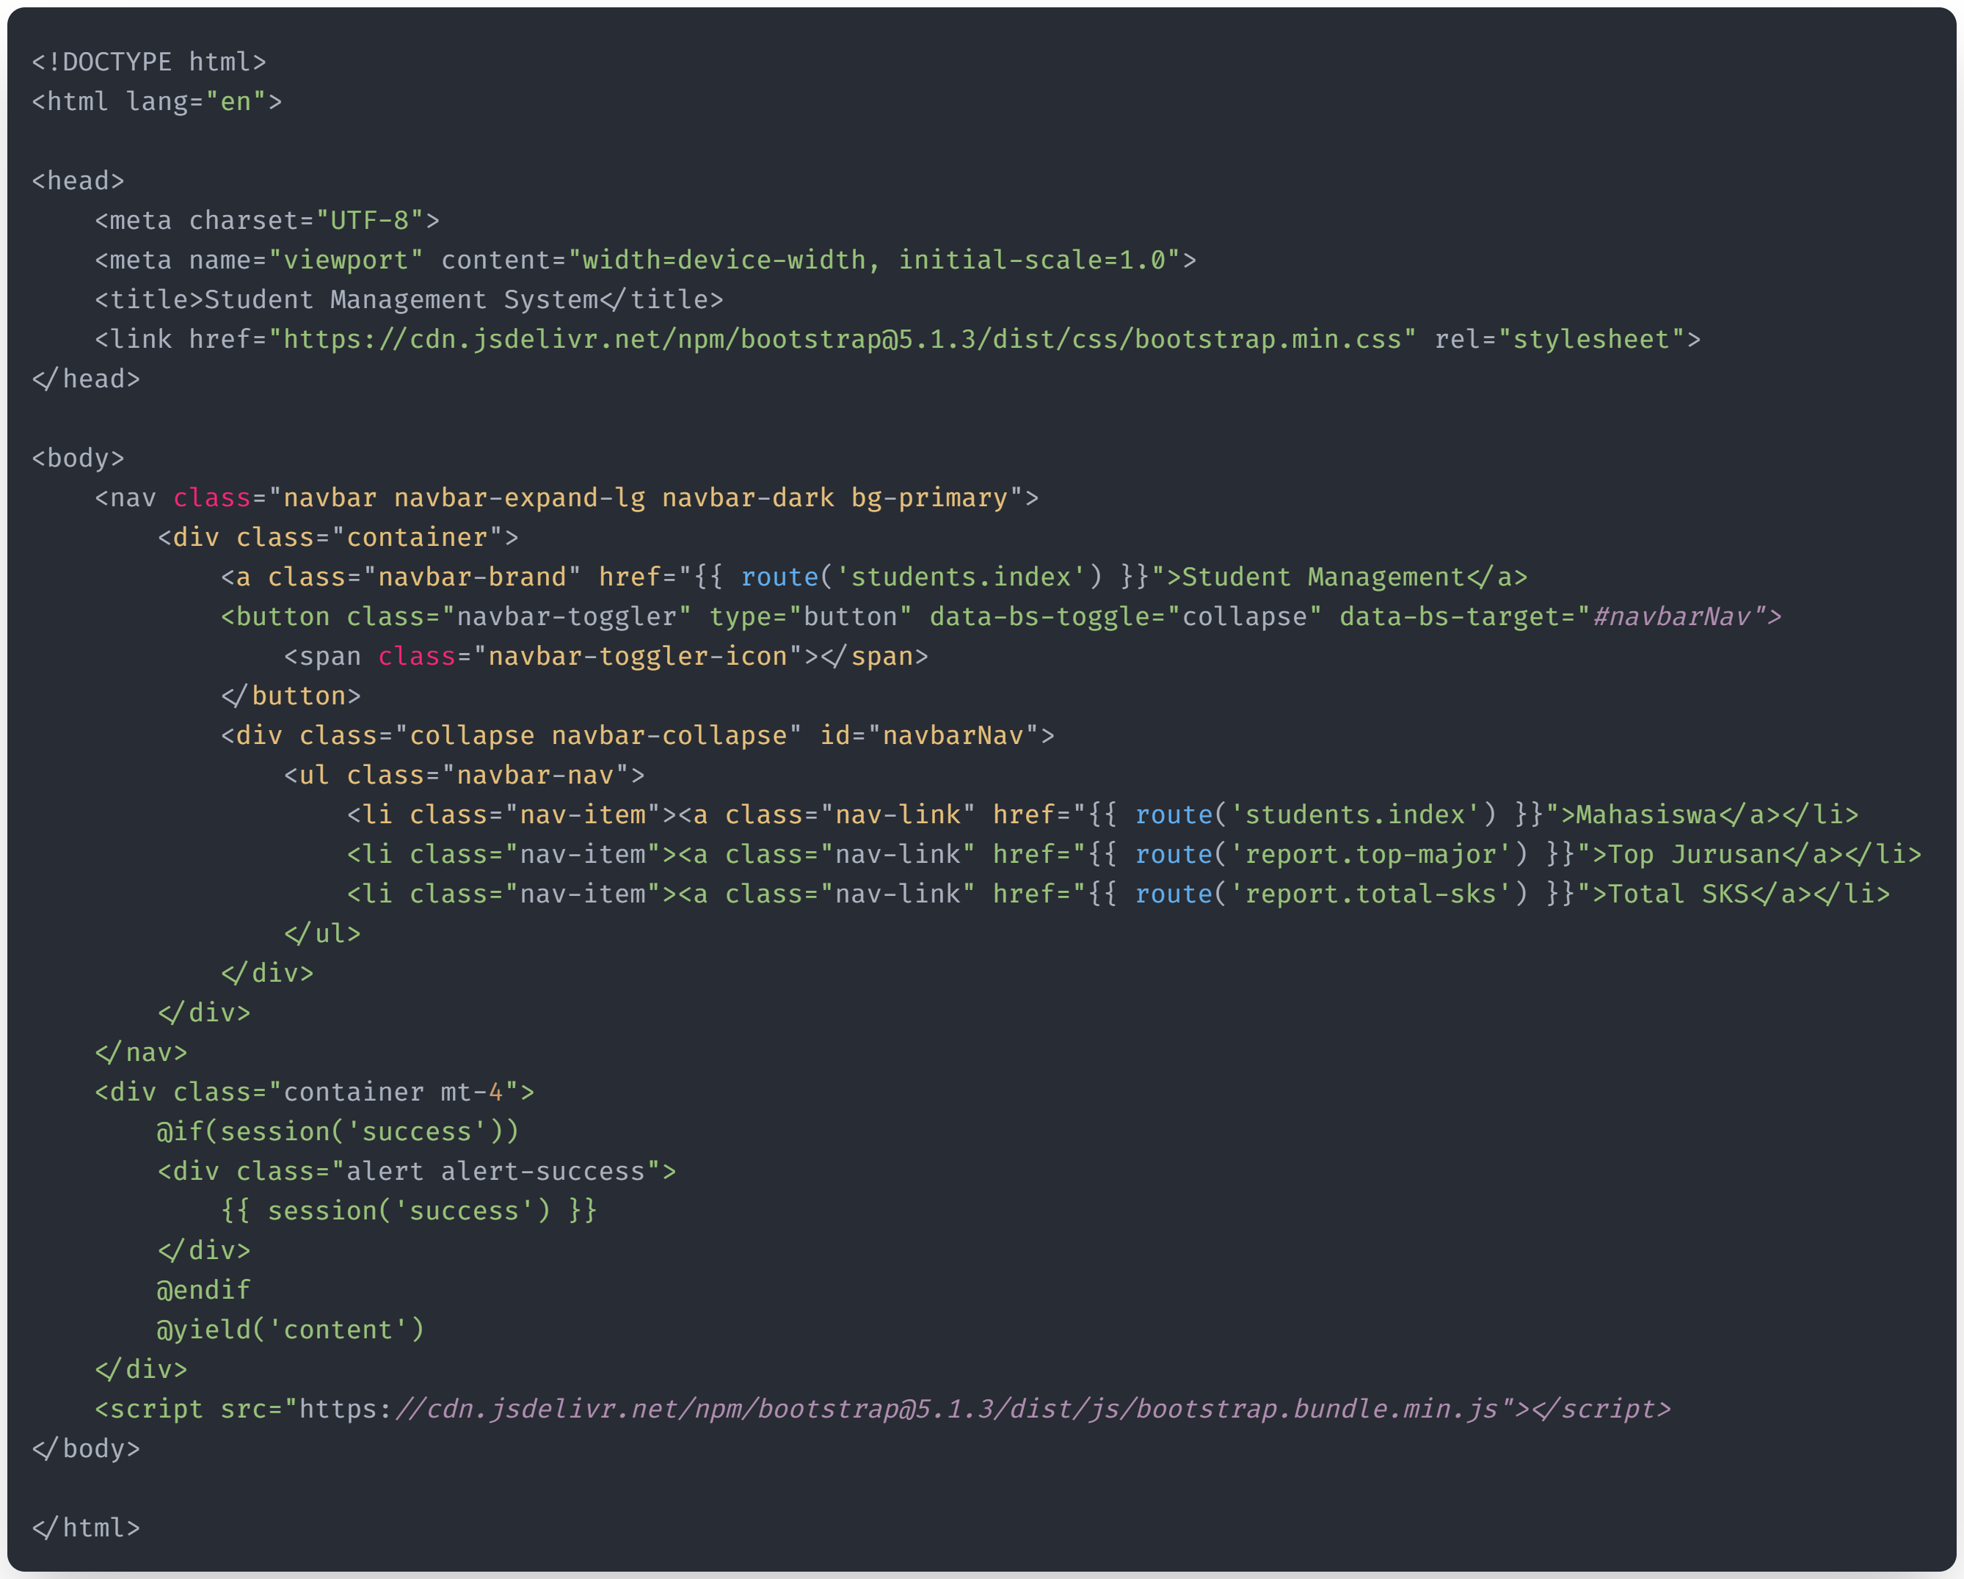The height and width of the screenshot is (1579, 1964).
Task: Click the "viewport" meta name value
Action: [346, 260]
